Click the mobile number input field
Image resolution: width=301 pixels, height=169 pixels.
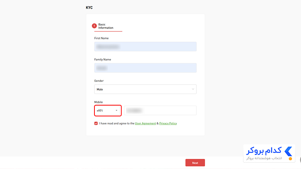click(160, 110)
